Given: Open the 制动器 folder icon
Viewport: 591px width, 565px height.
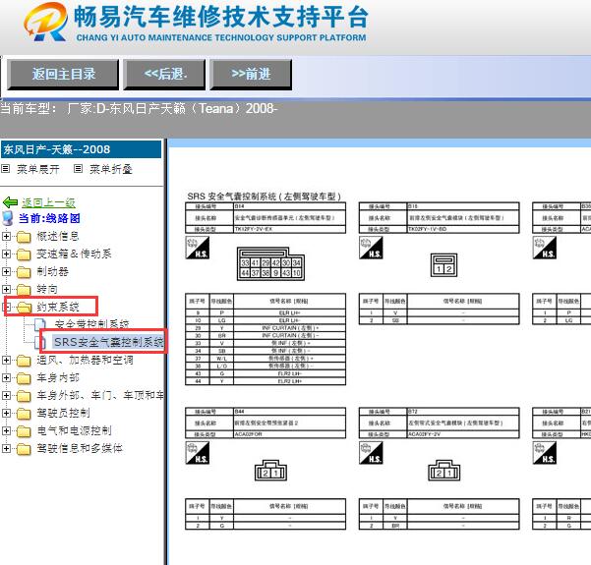Looking at the screenshot, I should click(x=24, y=272).
